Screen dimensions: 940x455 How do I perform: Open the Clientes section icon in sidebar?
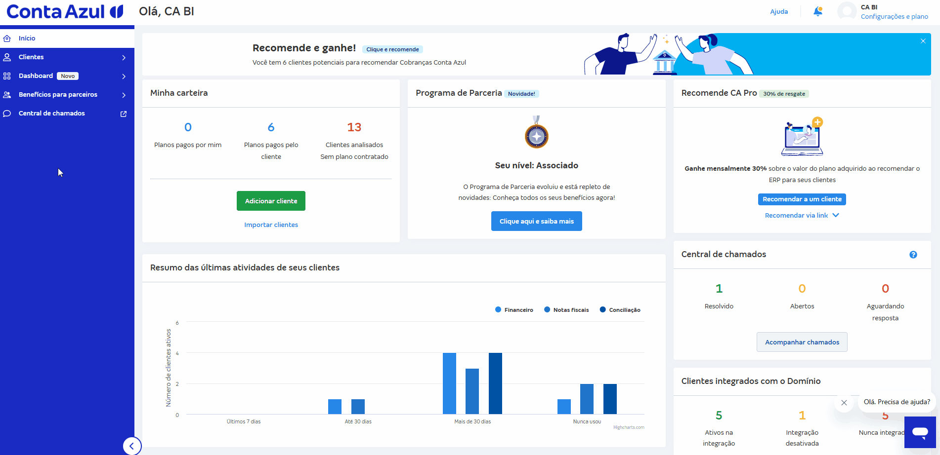coord(7,57)
